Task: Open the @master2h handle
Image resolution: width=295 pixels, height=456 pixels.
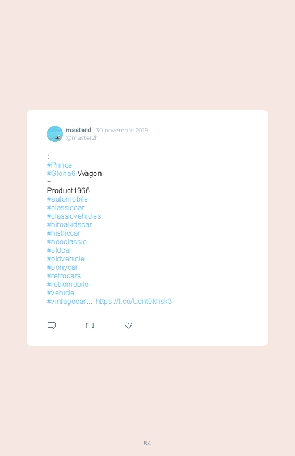Action: point(82,138)
